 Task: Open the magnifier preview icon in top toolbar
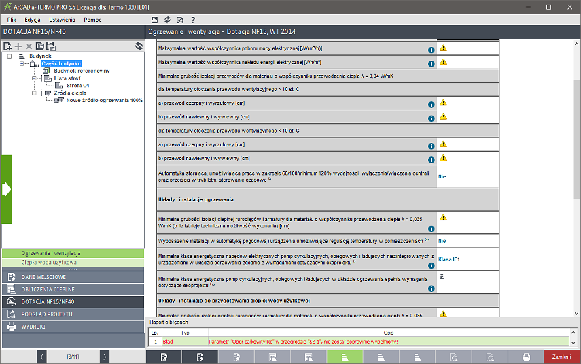click(x=180, y=20)
